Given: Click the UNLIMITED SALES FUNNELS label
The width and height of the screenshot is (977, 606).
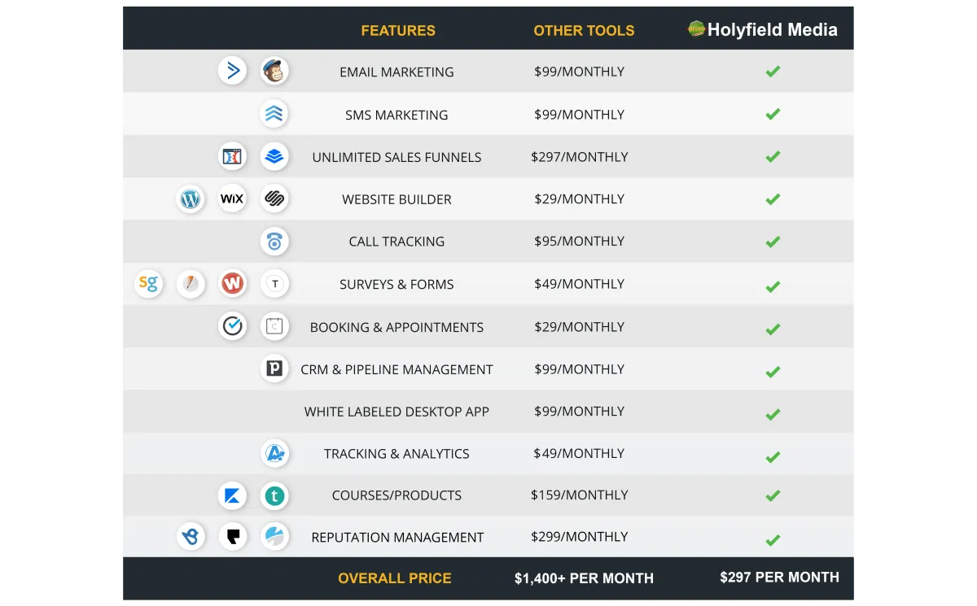Looking at the screenshot, I should [x=396, y=157].
